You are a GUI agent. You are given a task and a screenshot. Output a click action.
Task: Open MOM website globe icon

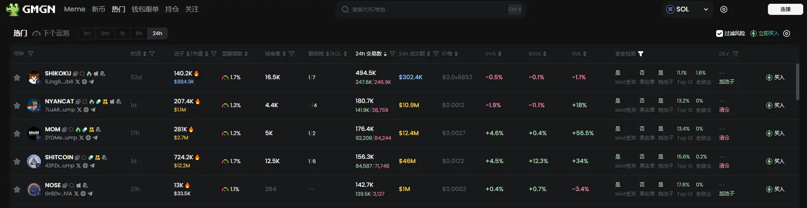point(88,138)
